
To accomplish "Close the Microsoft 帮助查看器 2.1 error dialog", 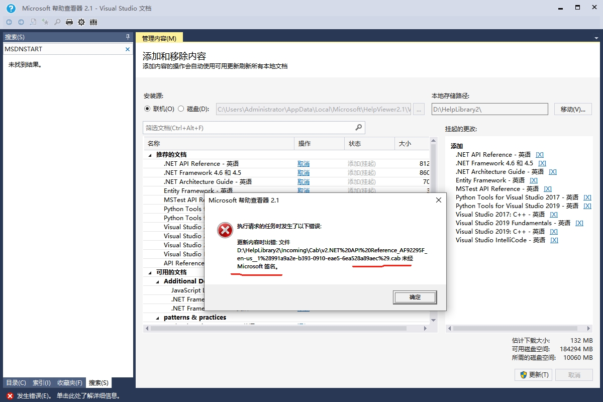I will tap(438, 200).
